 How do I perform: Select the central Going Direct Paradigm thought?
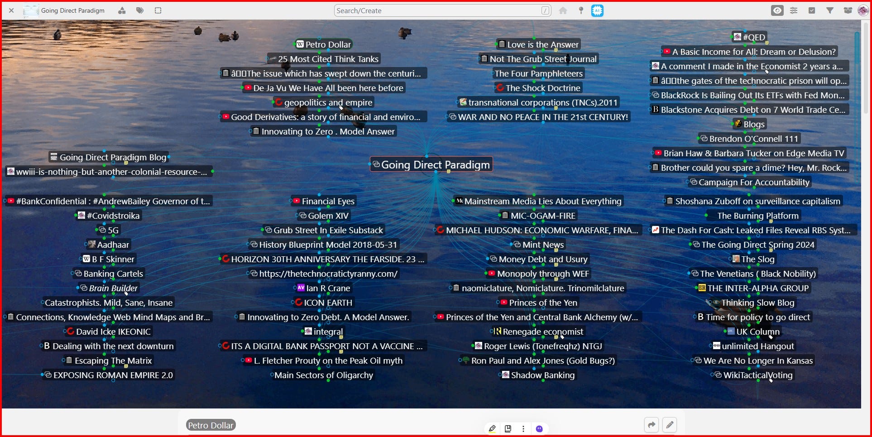coord(431,164)
